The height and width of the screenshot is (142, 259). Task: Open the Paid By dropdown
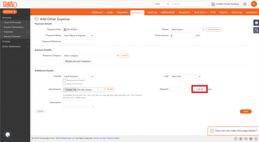78,76
